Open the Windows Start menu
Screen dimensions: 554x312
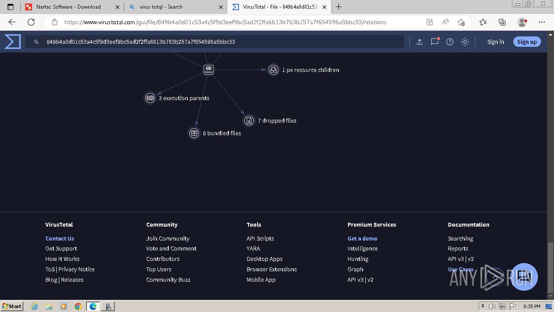12,306
